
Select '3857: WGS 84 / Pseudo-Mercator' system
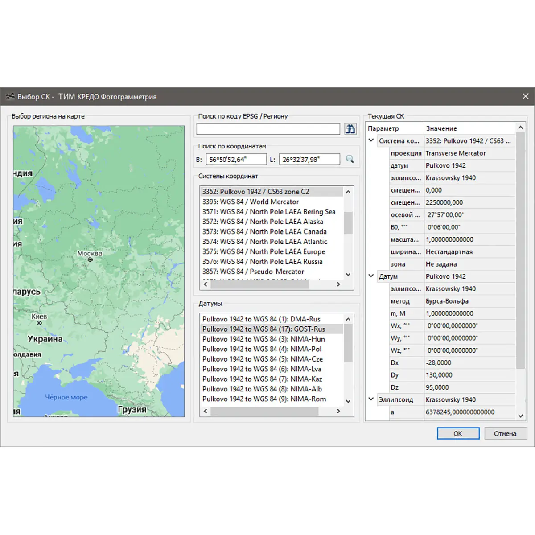coord(253,272)
